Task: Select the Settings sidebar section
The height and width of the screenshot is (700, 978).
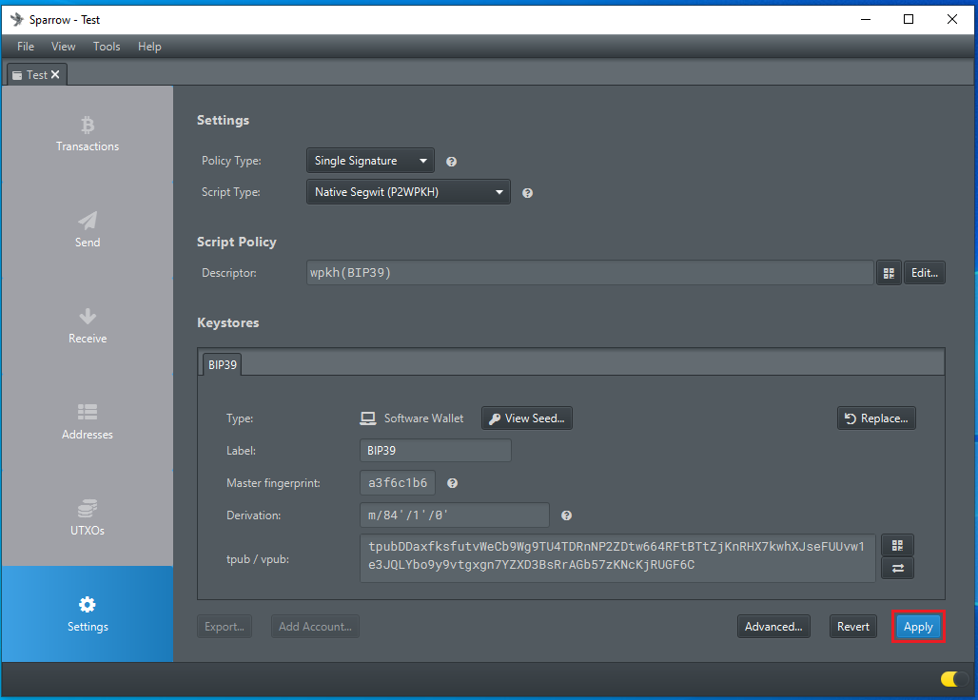Action: click(88, 614)
